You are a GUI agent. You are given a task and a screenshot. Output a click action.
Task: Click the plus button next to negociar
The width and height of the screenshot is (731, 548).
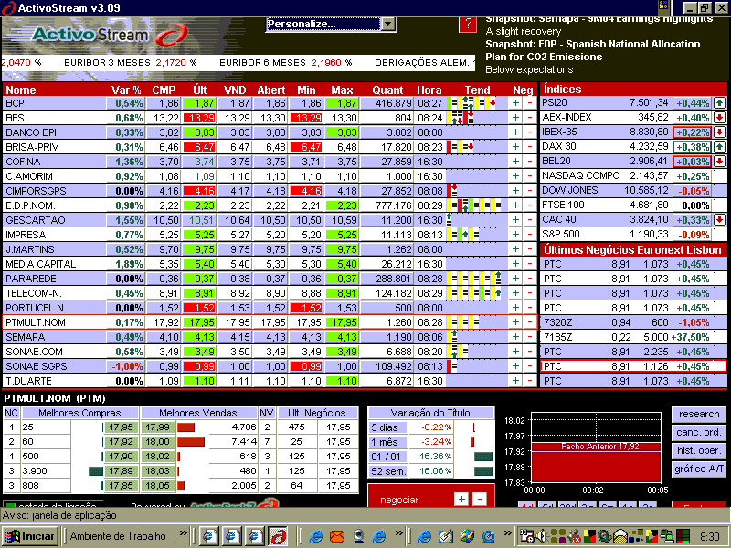(461, 499)
